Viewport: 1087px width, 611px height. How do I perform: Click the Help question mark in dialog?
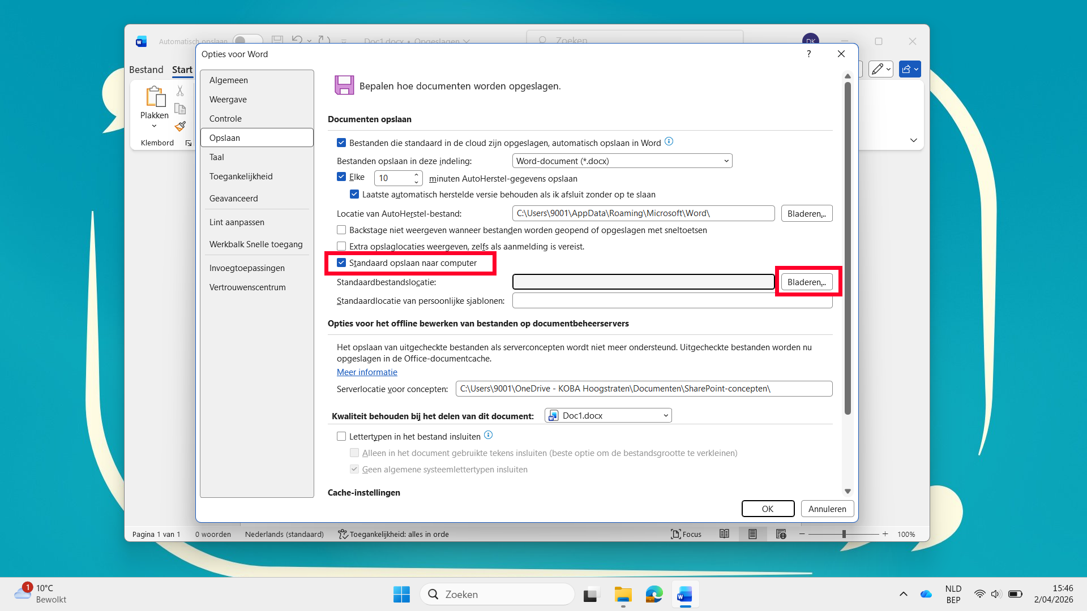808,54
